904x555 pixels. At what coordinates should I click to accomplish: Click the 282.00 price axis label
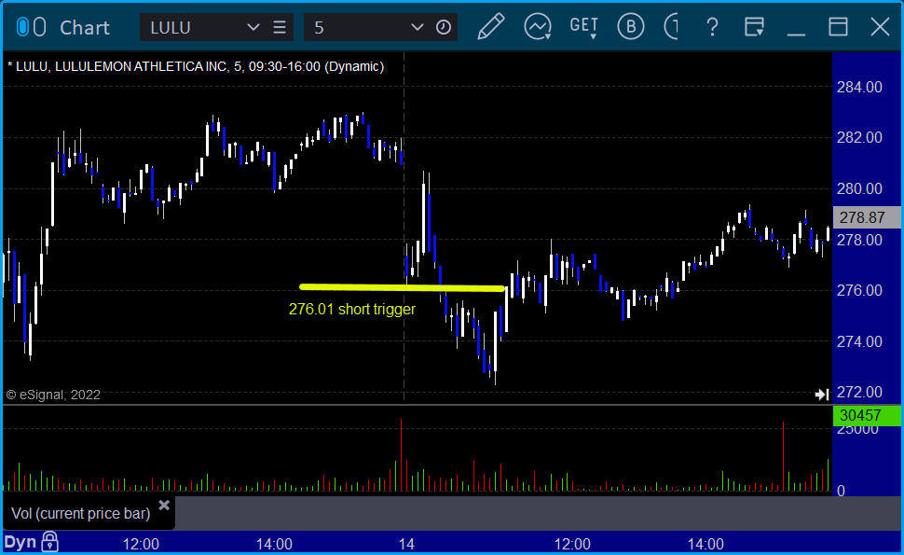pos(859,137)
